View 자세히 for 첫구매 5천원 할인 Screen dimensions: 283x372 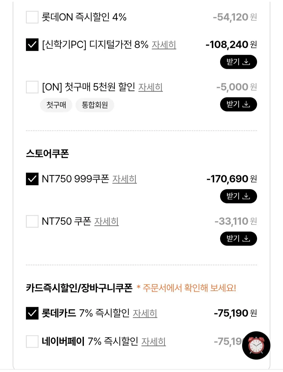[150, 87]
